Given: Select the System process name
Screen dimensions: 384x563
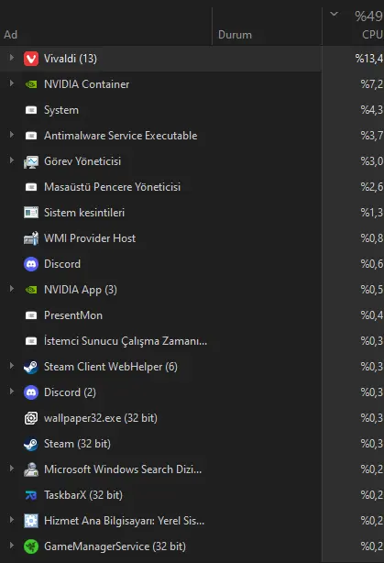Looking at the screenshot, I should click(x=61, y=110).
